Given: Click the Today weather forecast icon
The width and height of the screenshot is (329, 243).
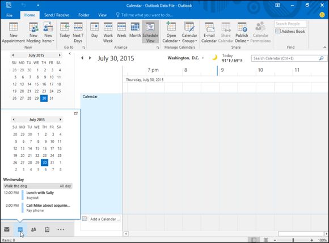Looking at the screenshot, I should click(x=214, y=57).
